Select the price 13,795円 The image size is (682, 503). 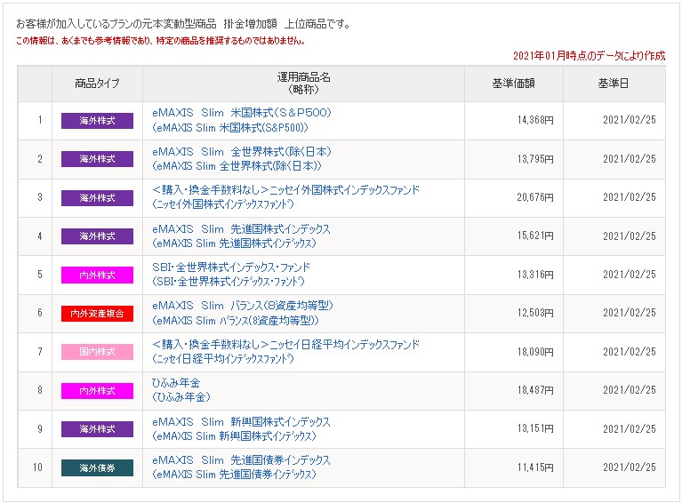(x=535, y=159)
